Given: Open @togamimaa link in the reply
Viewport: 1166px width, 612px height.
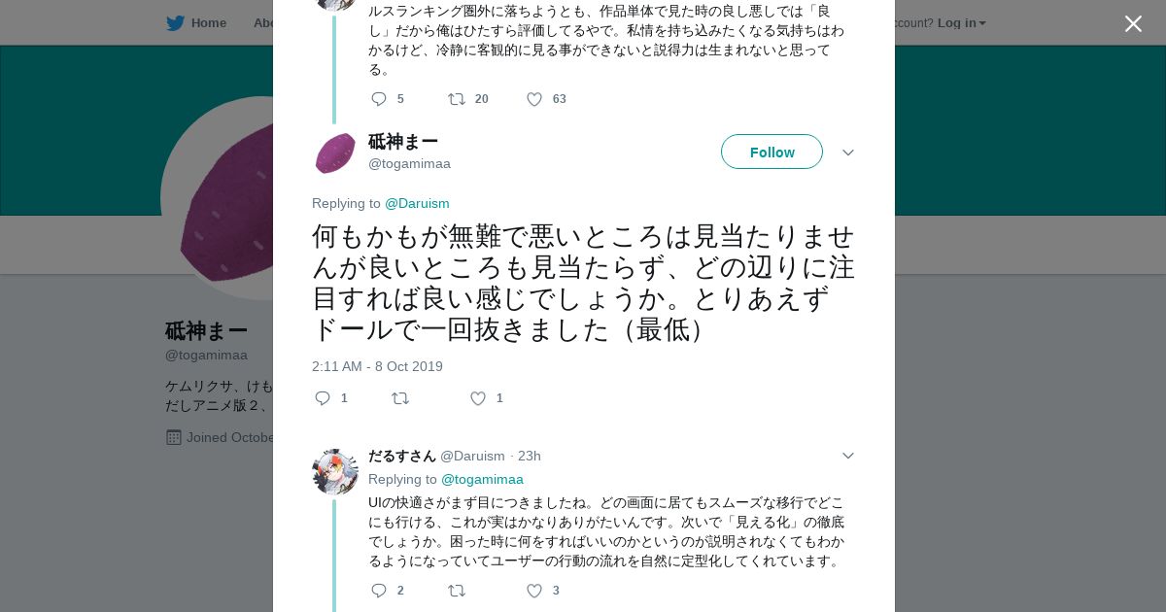Looking at the screenshot, I should coord(482,479).
